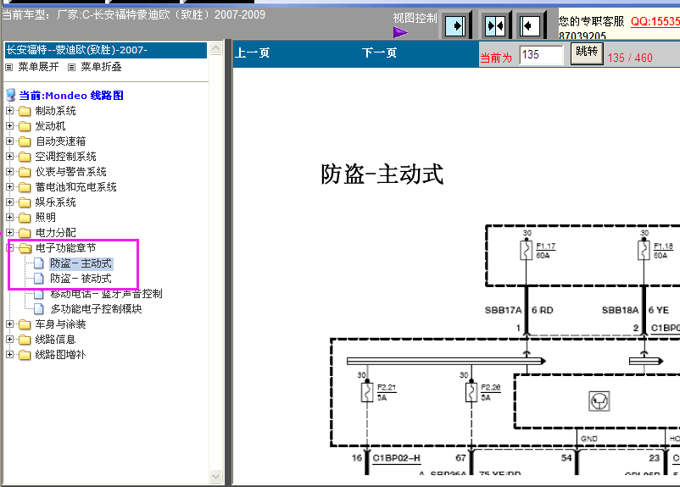Image resolution: width=680 pixels, height=487 pixels.
Task: Click the folder icon for 娱乐系统
Action: pos(25,202)
